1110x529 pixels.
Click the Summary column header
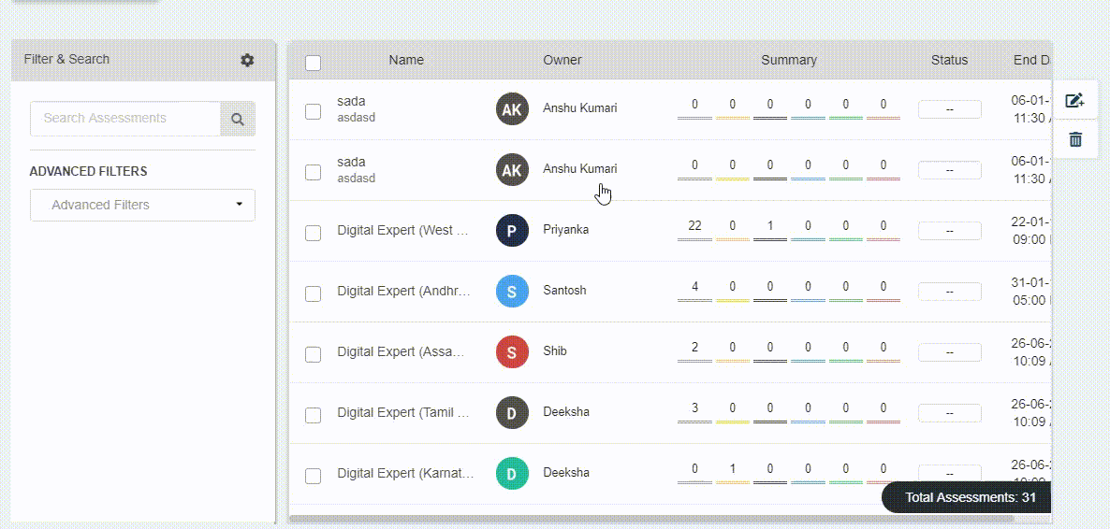point(789,60)
